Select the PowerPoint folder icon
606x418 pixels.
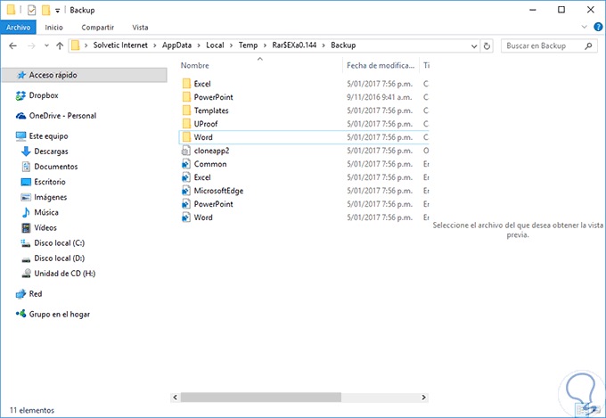[186, 97]
